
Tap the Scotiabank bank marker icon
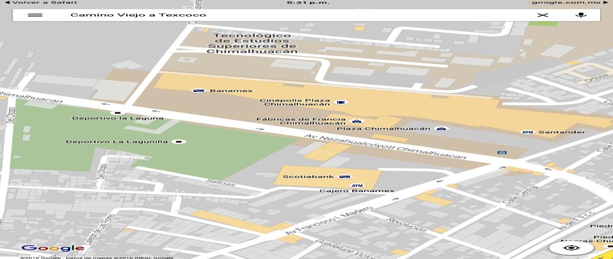click(x=344, y=177)
